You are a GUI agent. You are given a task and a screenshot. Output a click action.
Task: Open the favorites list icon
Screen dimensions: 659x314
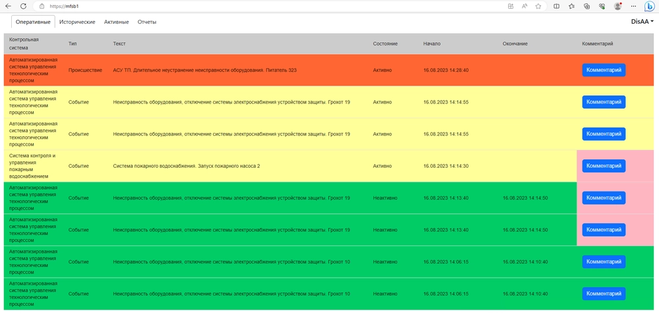click(x=571, y=6)
